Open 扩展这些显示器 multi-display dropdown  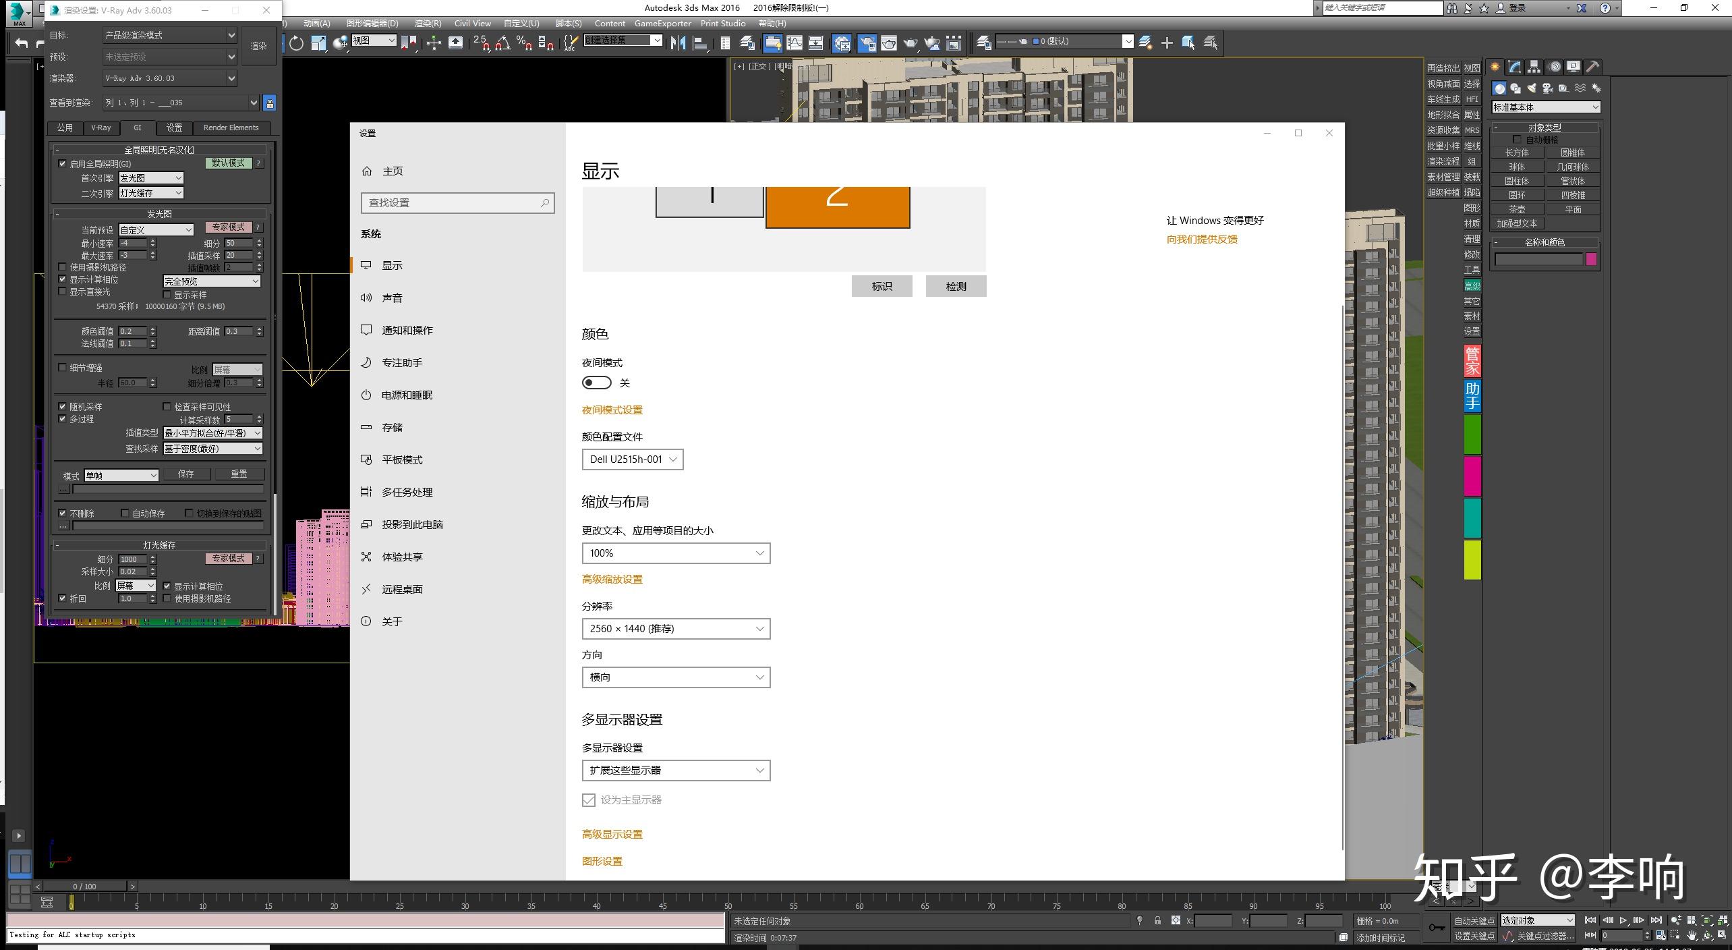coord(676,771)
